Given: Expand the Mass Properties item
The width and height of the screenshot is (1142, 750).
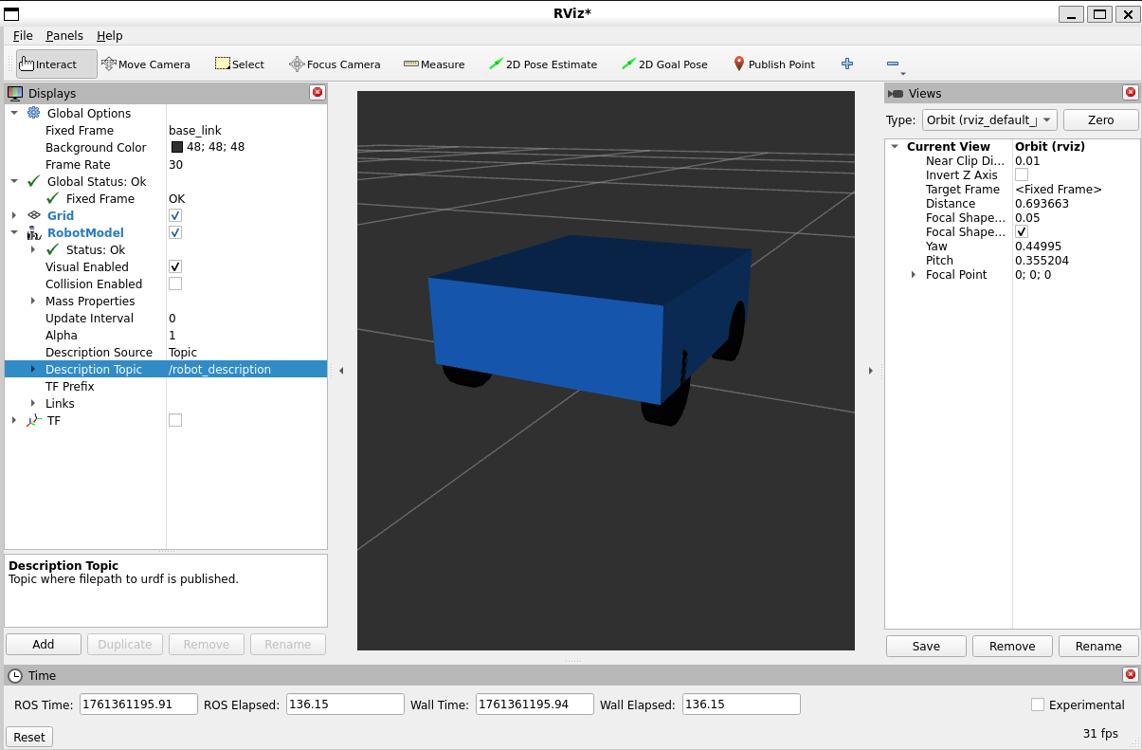Looking at the screenshot, I should (33, 301).
